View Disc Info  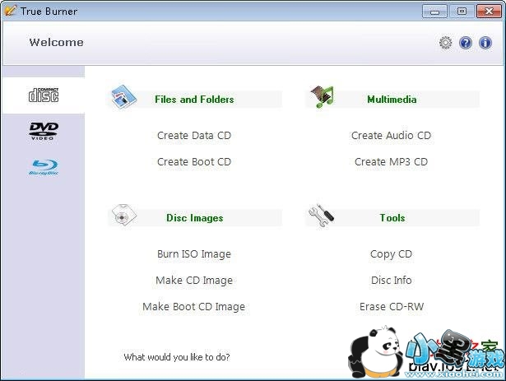[x=391, y=280]
